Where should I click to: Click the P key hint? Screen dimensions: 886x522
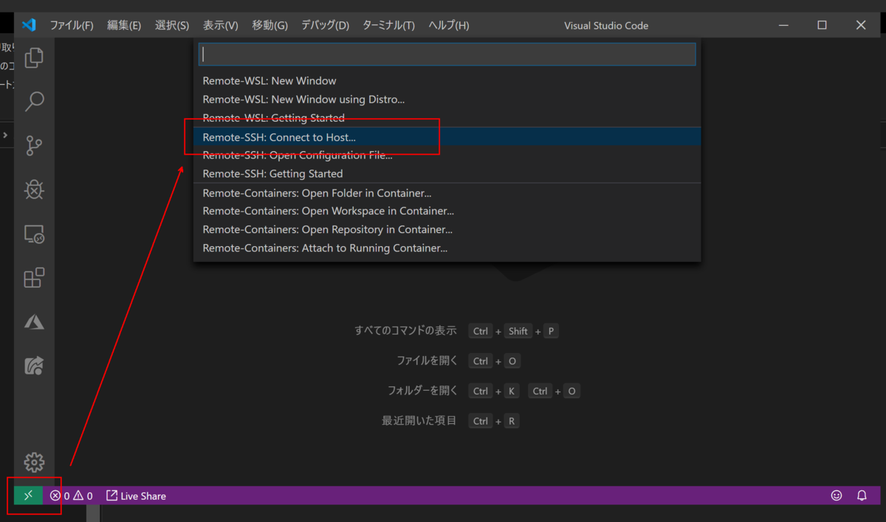[551, 331]
